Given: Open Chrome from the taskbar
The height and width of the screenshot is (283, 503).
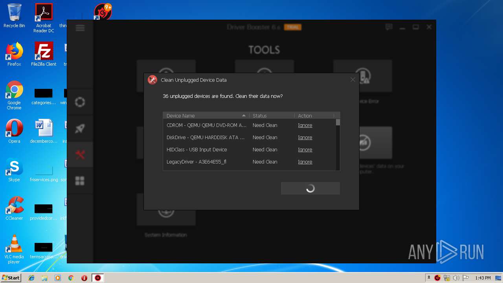Looking at the screenshot, I should (x=71, y=278).
